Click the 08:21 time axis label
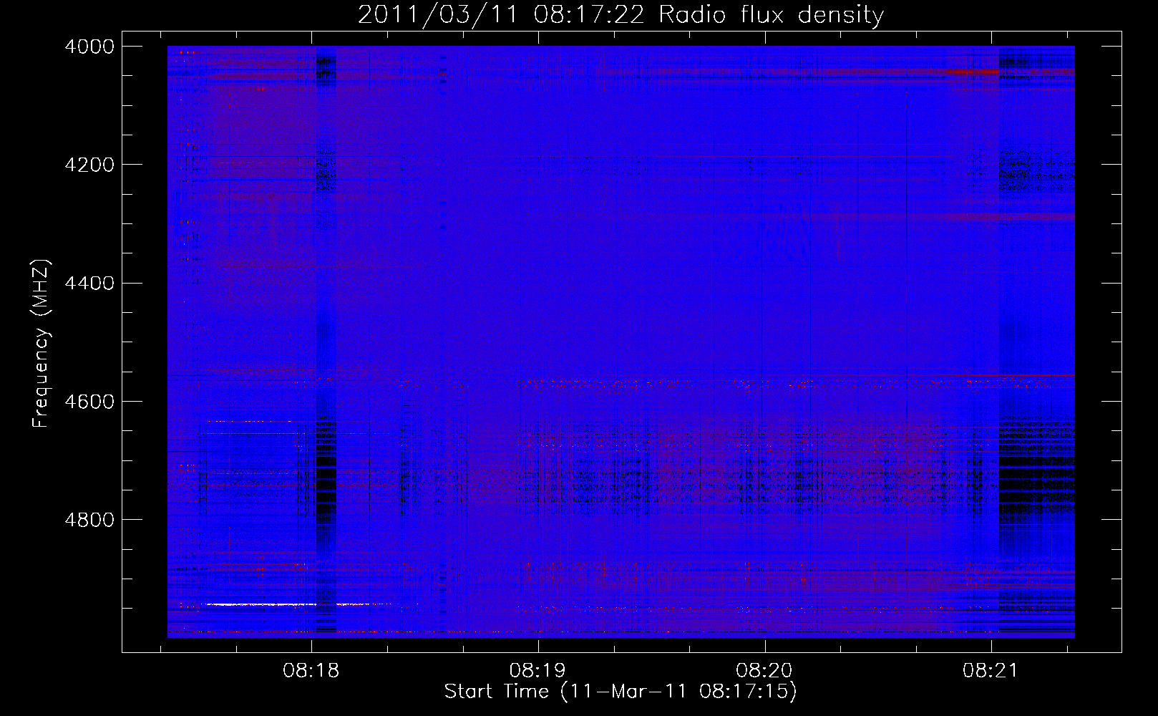 pyautogui.click(x=991, y=671)
